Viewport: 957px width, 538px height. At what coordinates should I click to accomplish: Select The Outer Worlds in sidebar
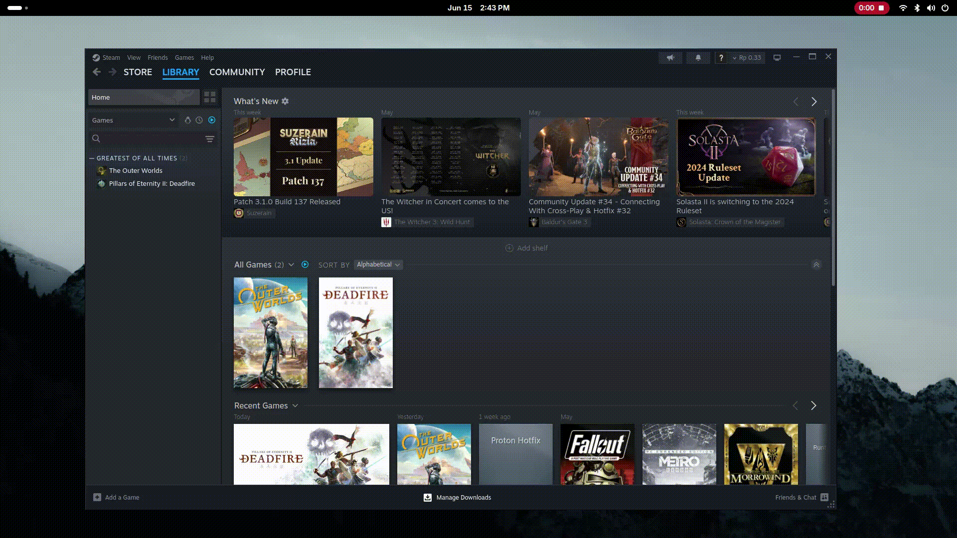(x=136, y=171)
